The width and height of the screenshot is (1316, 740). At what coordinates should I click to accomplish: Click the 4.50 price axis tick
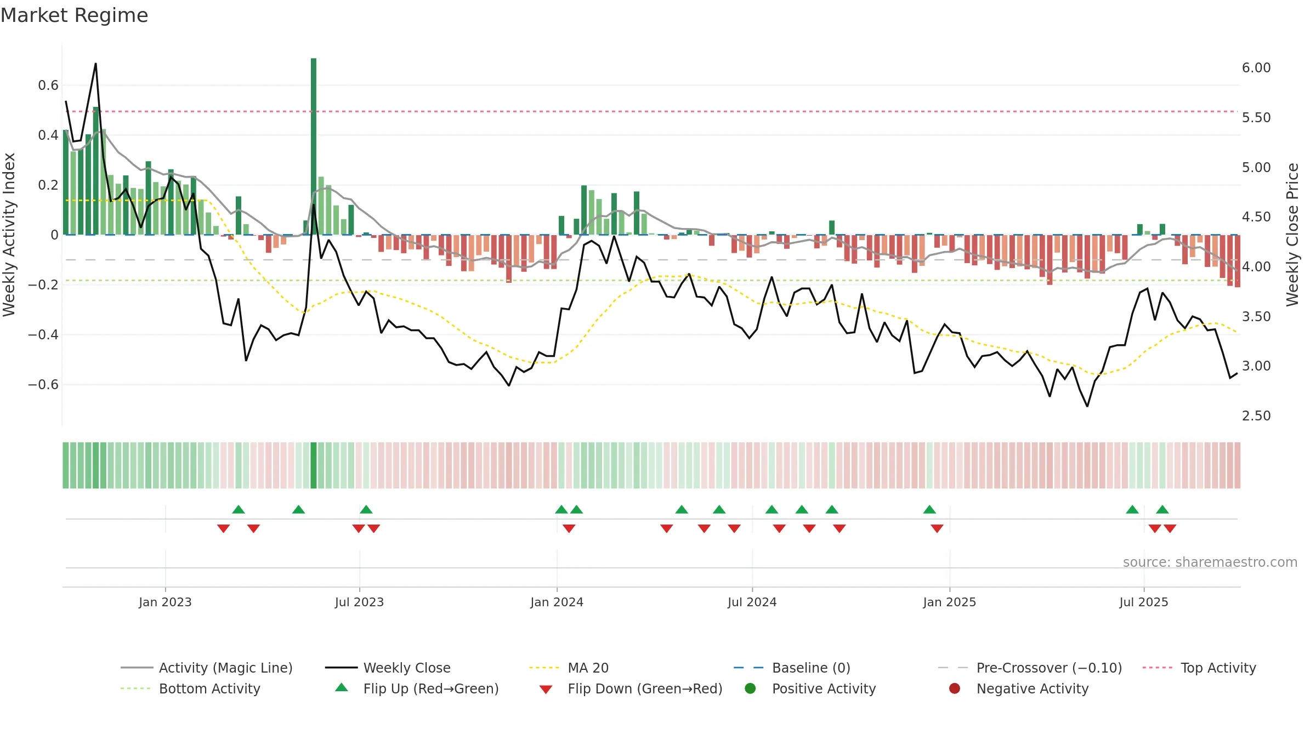pyautogui.click(x=1256, y=217)
